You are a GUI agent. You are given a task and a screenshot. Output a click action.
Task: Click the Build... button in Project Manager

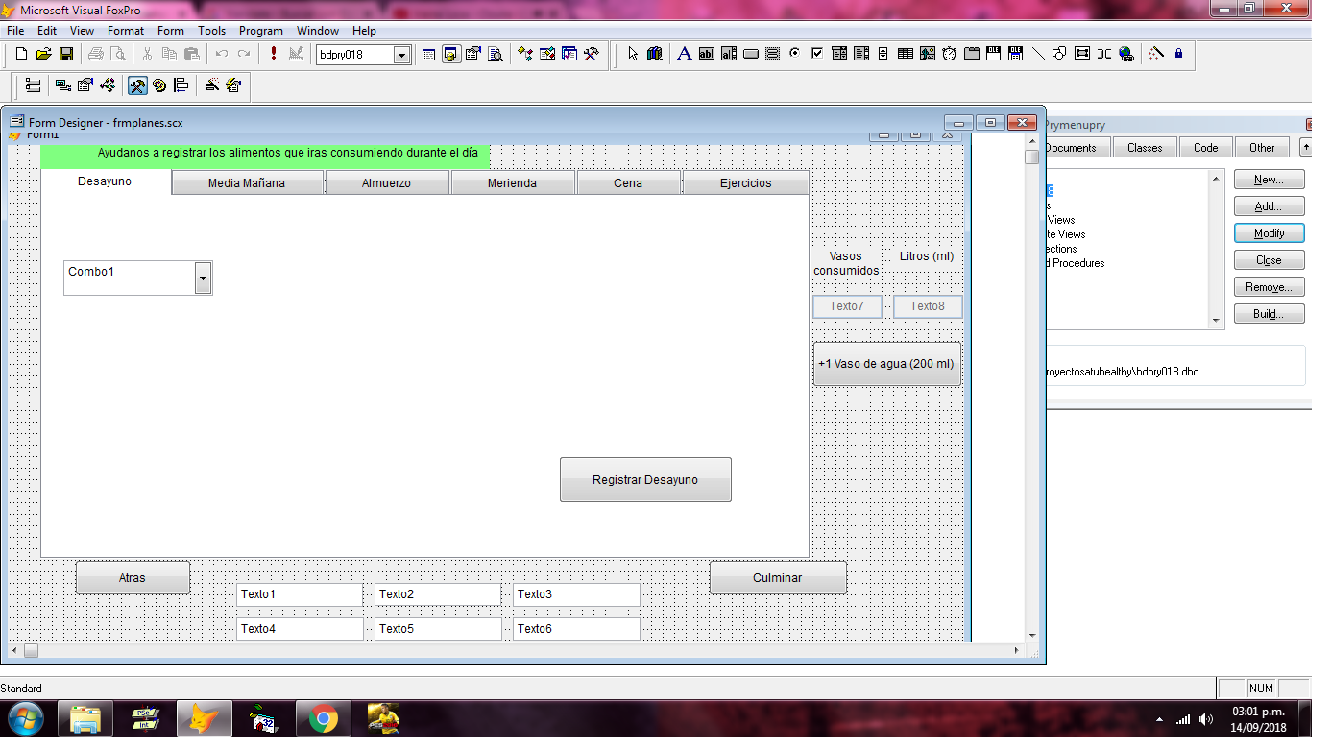click(x=1270, y=314)
